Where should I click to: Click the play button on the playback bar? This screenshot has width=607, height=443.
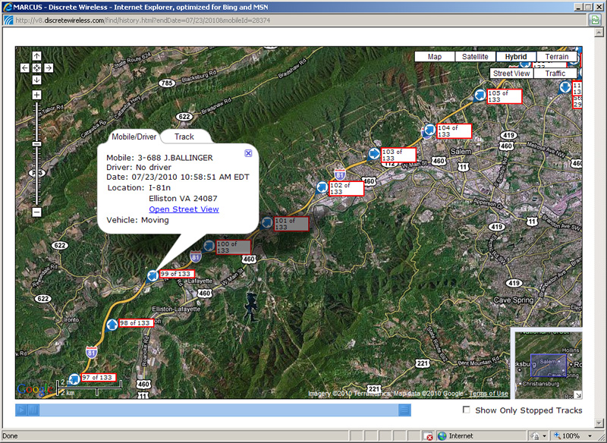click(x=22, y=410)
